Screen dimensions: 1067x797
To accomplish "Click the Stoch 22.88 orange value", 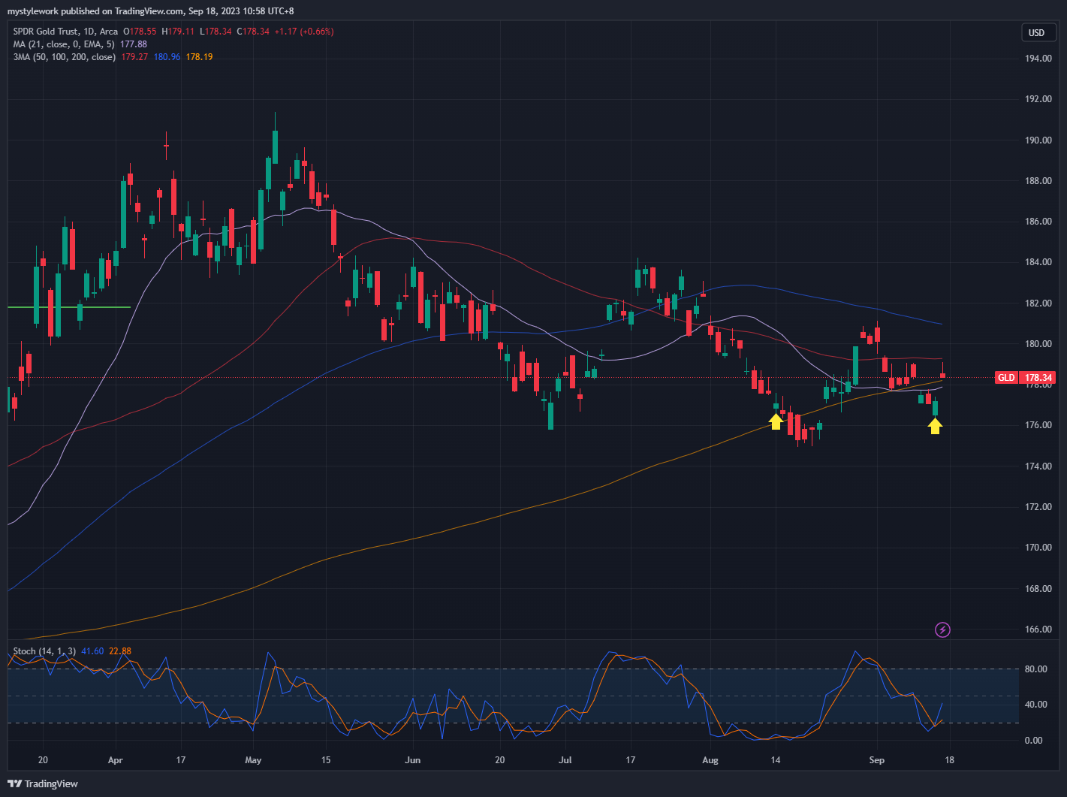I will coord(120,651).
